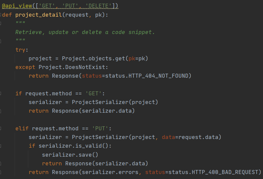Fold the elif PUT block
This screenshot has height=179, width=263.
tap(1, 128)
